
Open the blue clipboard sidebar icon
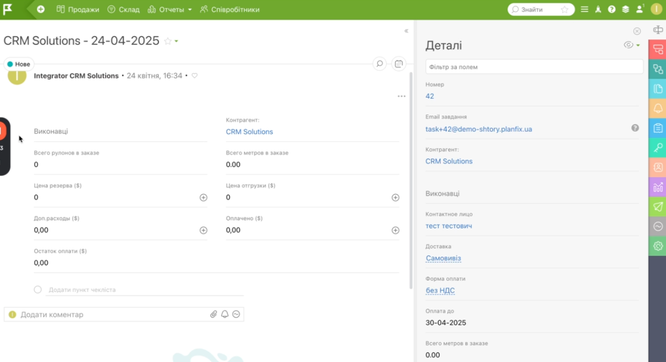[658, 128]
